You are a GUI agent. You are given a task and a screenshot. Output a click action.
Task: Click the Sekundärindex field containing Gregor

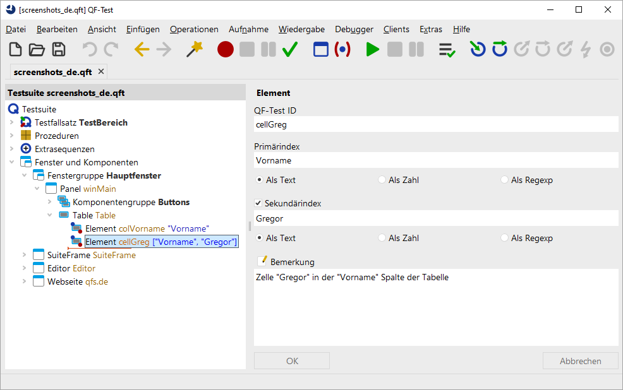coord(436,218)
